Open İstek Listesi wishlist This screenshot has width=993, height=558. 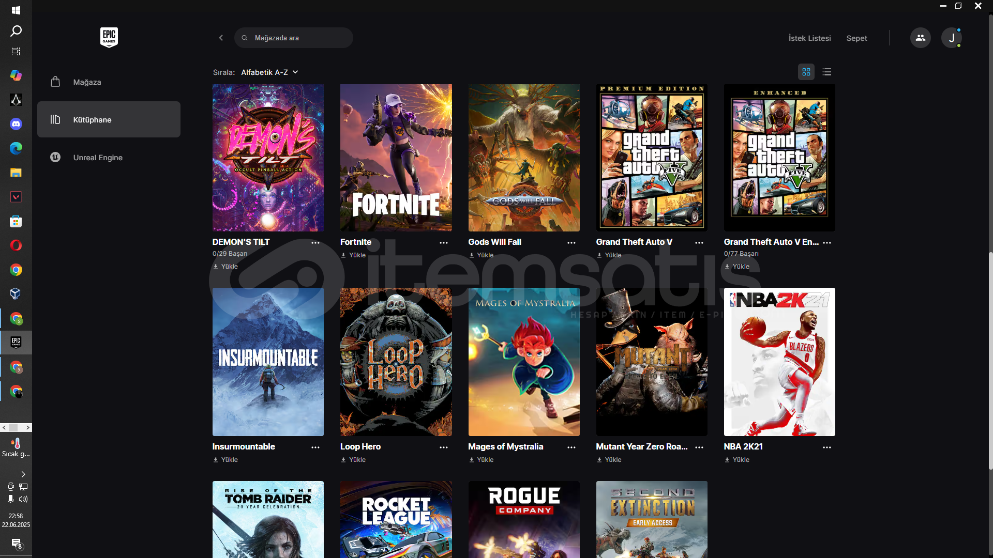[809, 38]
